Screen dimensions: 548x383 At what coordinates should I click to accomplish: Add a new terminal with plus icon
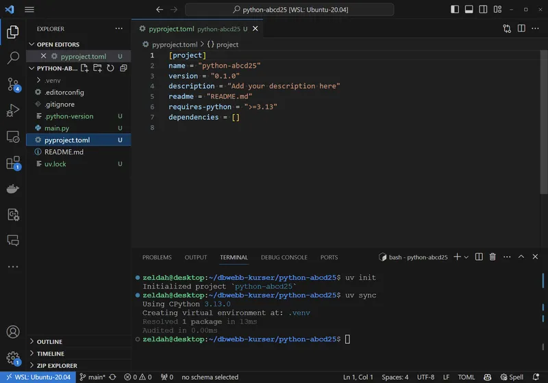(457, 257)
